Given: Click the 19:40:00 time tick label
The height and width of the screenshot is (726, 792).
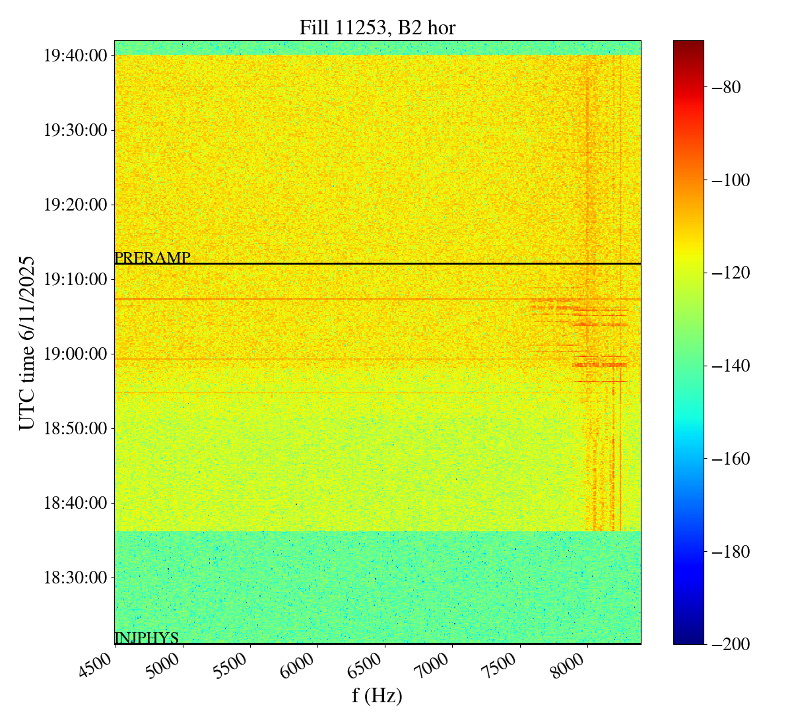Looking at the screenshot, I should (75, 55).
